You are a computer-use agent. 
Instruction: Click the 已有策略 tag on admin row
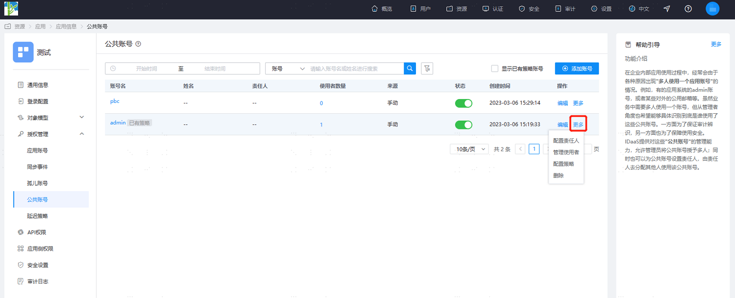[140, 123]
